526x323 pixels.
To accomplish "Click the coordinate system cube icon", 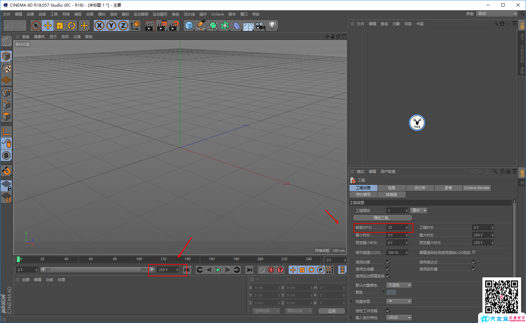I will pyautogui.click(x=135, y=25).
